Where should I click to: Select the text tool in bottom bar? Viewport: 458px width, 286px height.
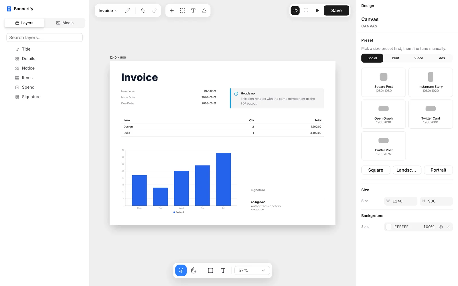coord(223,270)
